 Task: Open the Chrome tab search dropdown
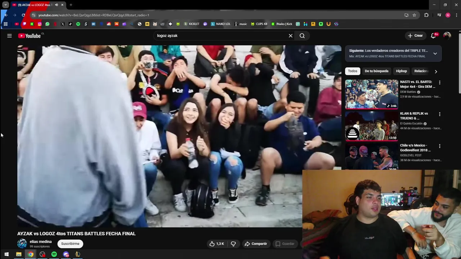coord(5,5)
